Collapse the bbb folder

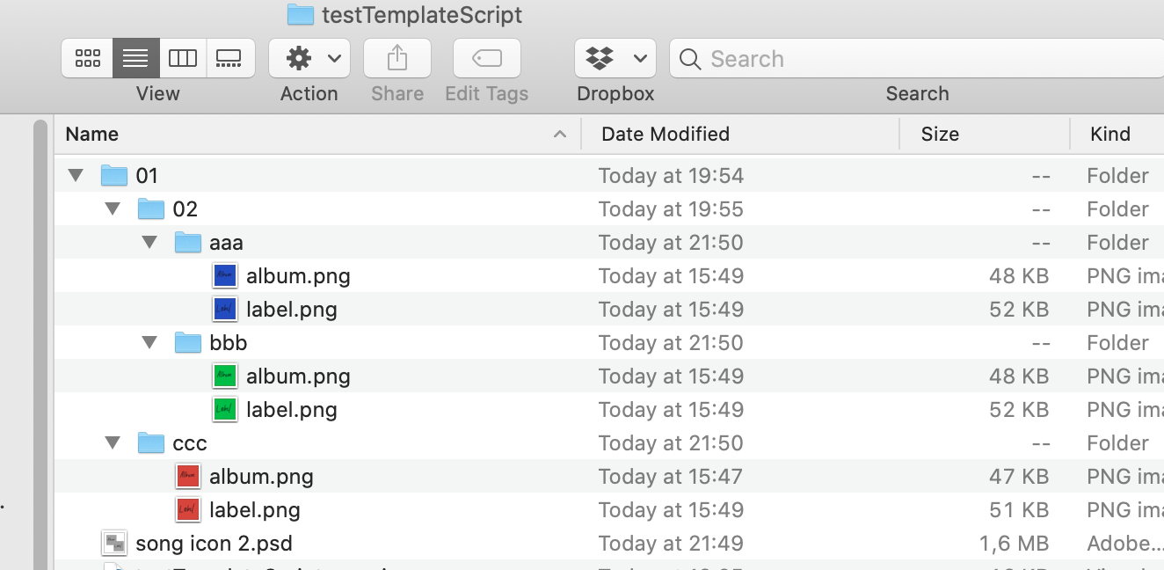coord(149,343)
